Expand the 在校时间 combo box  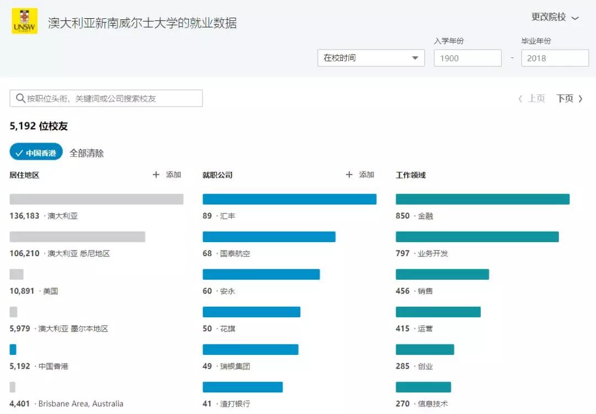click(371, 58)
